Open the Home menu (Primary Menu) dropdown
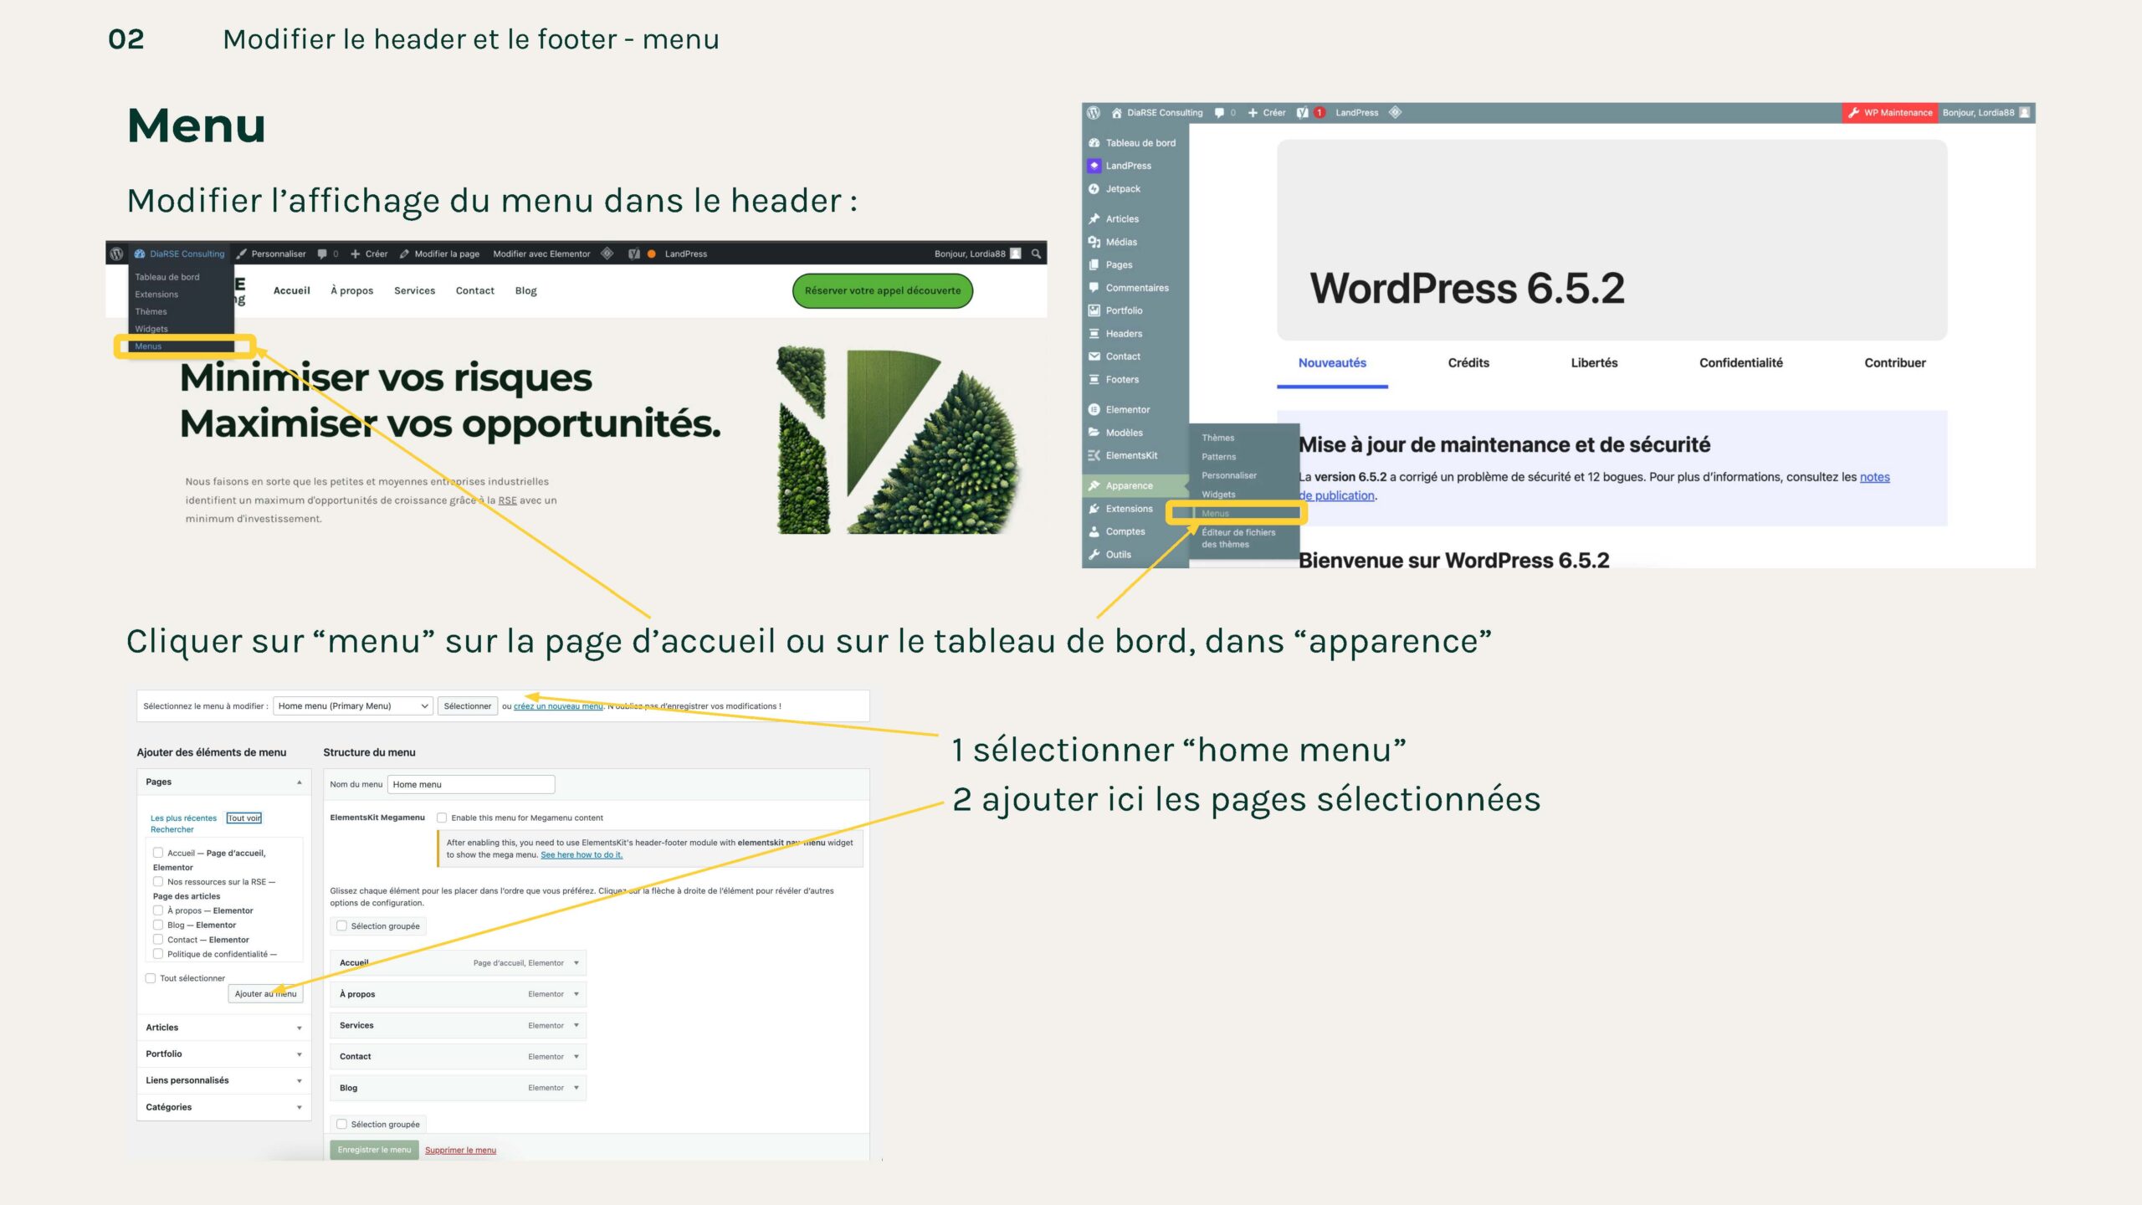Image resolution: width=2142 pixels, height=1205 pixels. point(353,706)
